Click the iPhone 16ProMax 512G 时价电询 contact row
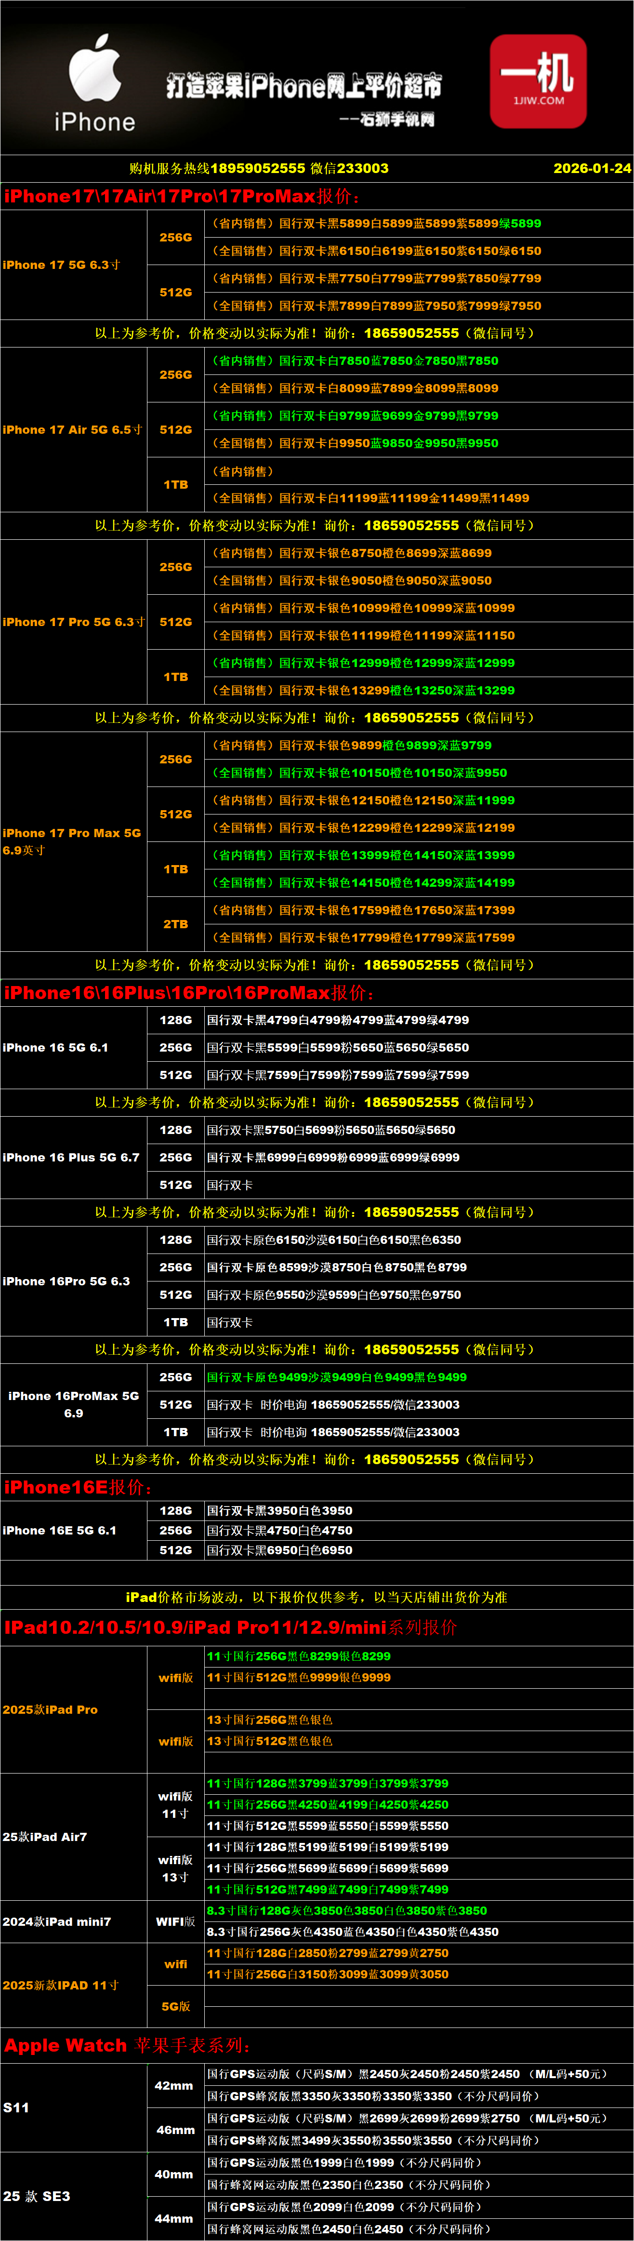The height and width of the screenshot is (2241, 634). pyautogui.click(x=333, y=1404)
